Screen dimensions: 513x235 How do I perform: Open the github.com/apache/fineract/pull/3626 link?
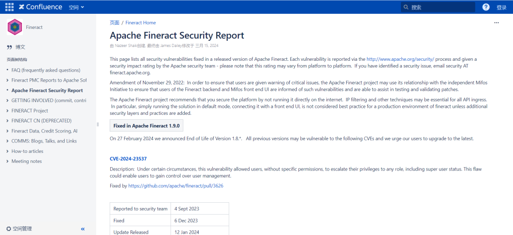[x=176, y=186]
